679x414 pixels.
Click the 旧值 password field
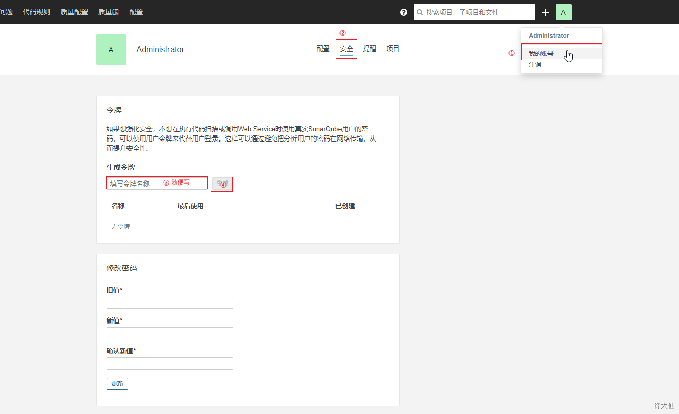[170, 303]
